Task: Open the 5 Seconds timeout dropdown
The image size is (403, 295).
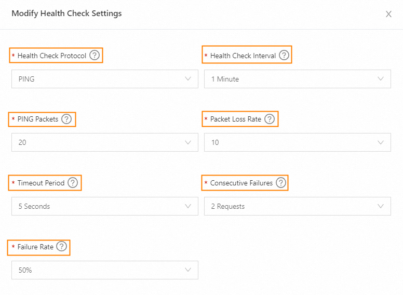Action: coord(104,206)
